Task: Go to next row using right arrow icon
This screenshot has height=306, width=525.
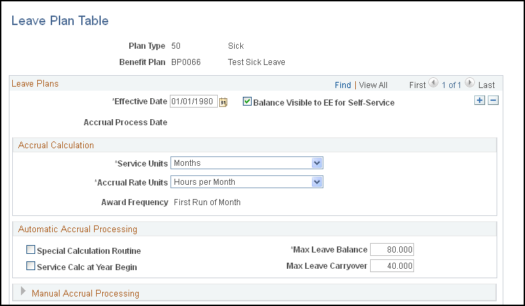Action: (470, 83)
